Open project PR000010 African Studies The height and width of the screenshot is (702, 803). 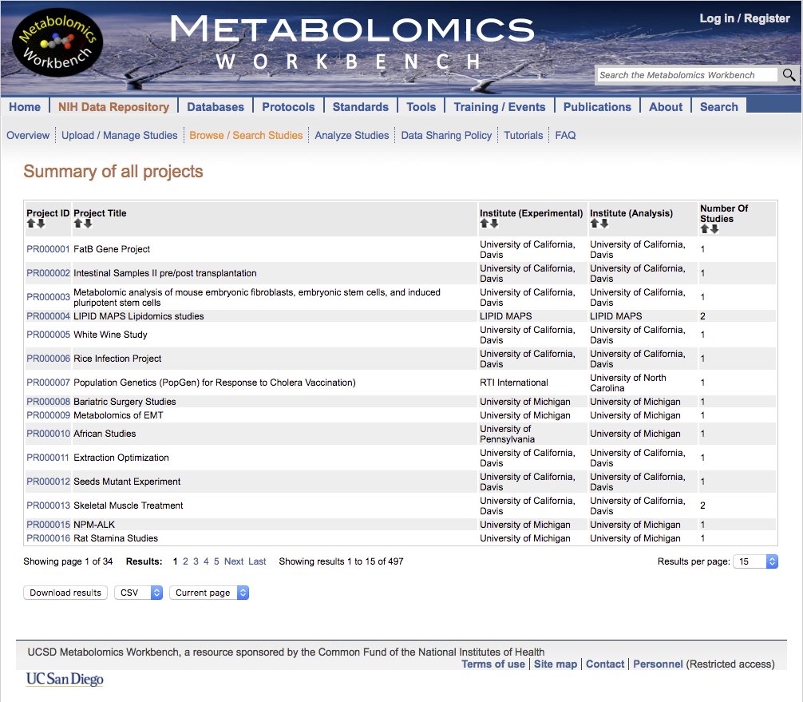click(48, 434)
